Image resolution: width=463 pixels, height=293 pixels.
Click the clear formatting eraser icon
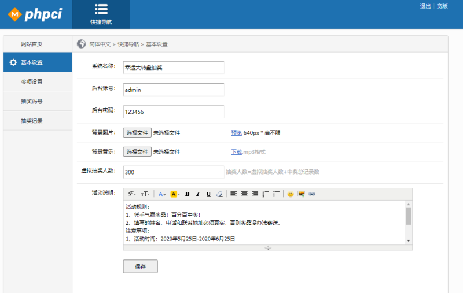[x=219, y=194]
